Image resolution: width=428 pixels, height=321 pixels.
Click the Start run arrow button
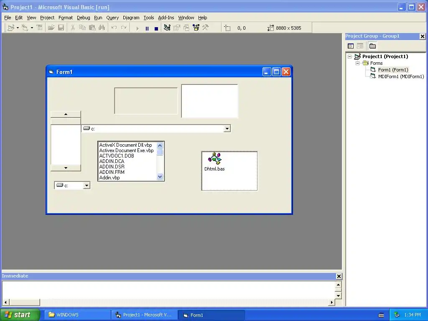[137, 28]
